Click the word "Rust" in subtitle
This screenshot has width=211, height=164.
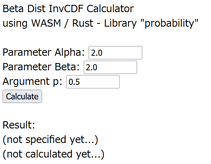(83, 23)
